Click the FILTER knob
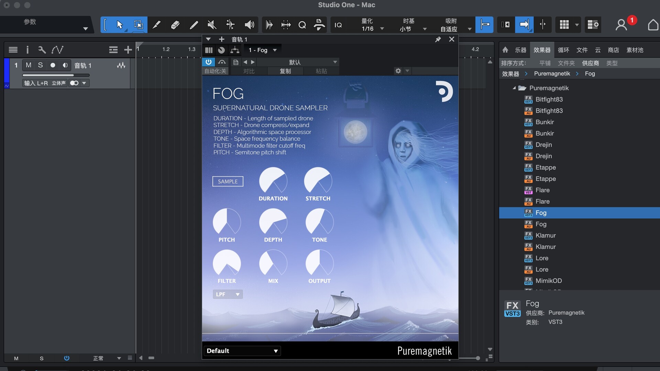 click(227, 263)
